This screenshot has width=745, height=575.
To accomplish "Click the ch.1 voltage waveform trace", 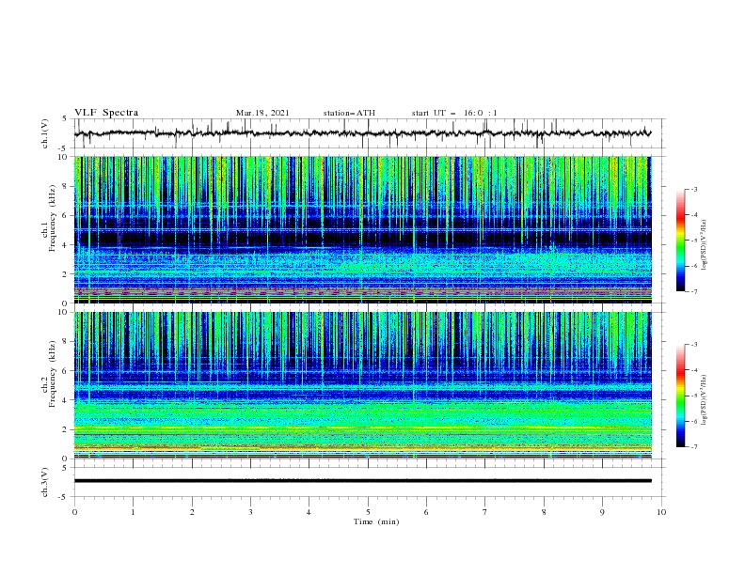I will pyautogui.click(x=362, y=133).
